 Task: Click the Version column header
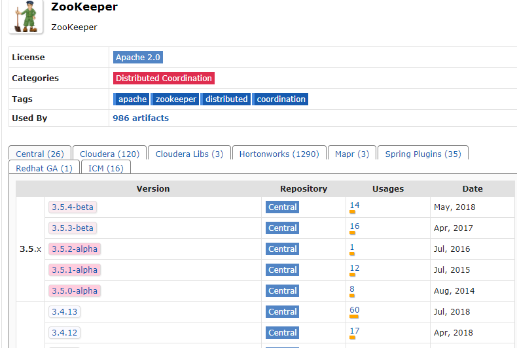[x=153, y=188]
